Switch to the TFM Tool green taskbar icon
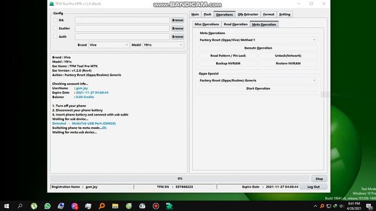This screenshot has height=211, width=376. pyautogui.click(x=169, y=206)
